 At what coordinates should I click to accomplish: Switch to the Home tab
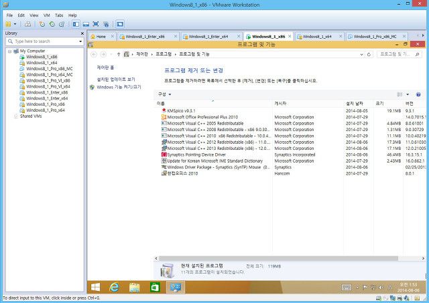click(x=101, y=37)
